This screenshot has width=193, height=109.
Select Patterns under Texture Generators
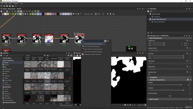pyautogui.click(x=7, y=65)
